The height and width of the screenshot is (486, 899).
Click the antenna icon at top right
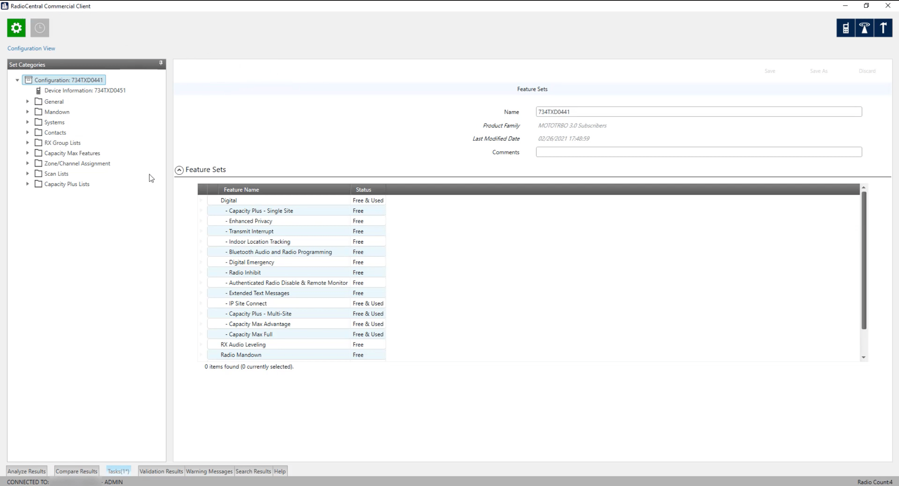coord(883,28)
